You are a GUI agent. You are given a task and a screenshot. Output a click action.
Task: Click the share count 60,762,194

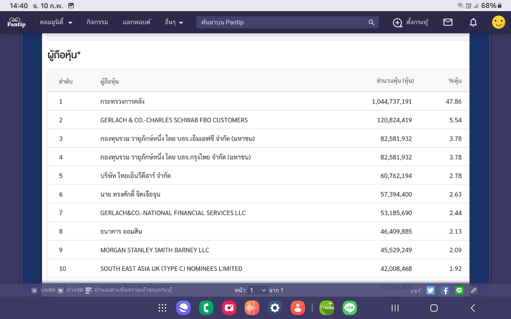pyautogui.click(x=396, y=176)
